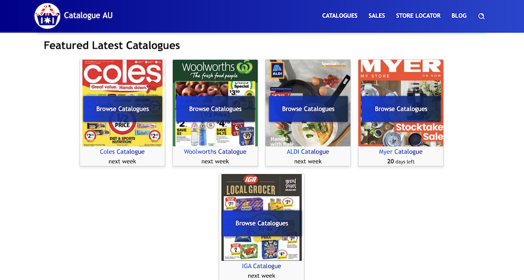Browse Catalogues button on Coles cover
This screenshot has height=280, width=524.
[x=123, y=109]
